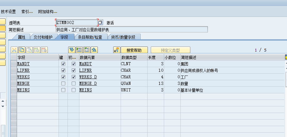This screenshot has width=287, height=137.
Task: Uncheck key checkbox for WERKS
Action: point(63,77)
